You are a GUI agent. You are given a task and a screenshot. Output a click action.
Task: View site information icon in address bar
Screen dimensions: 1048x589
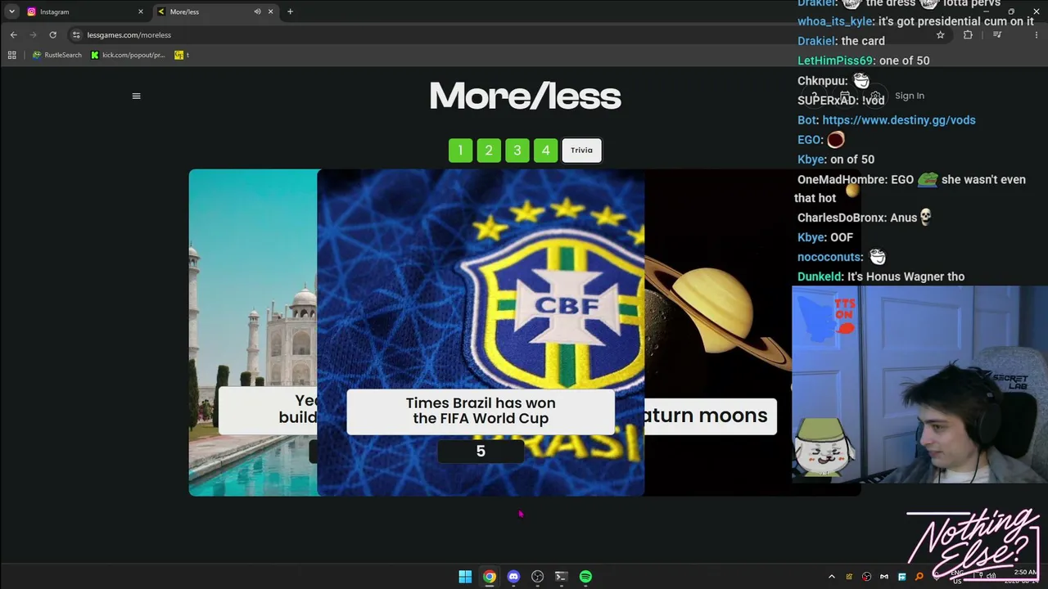pos(76,35)
